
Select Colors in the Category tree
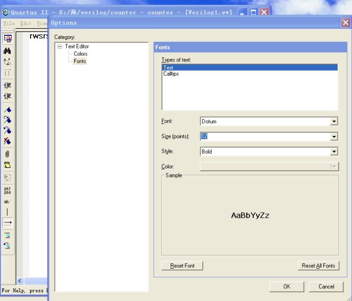(80, 54)
